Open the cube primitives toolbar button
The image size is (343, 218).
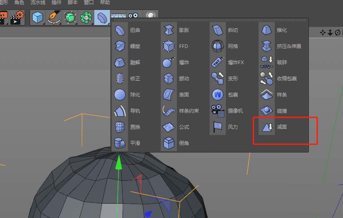tap(38, 17)
